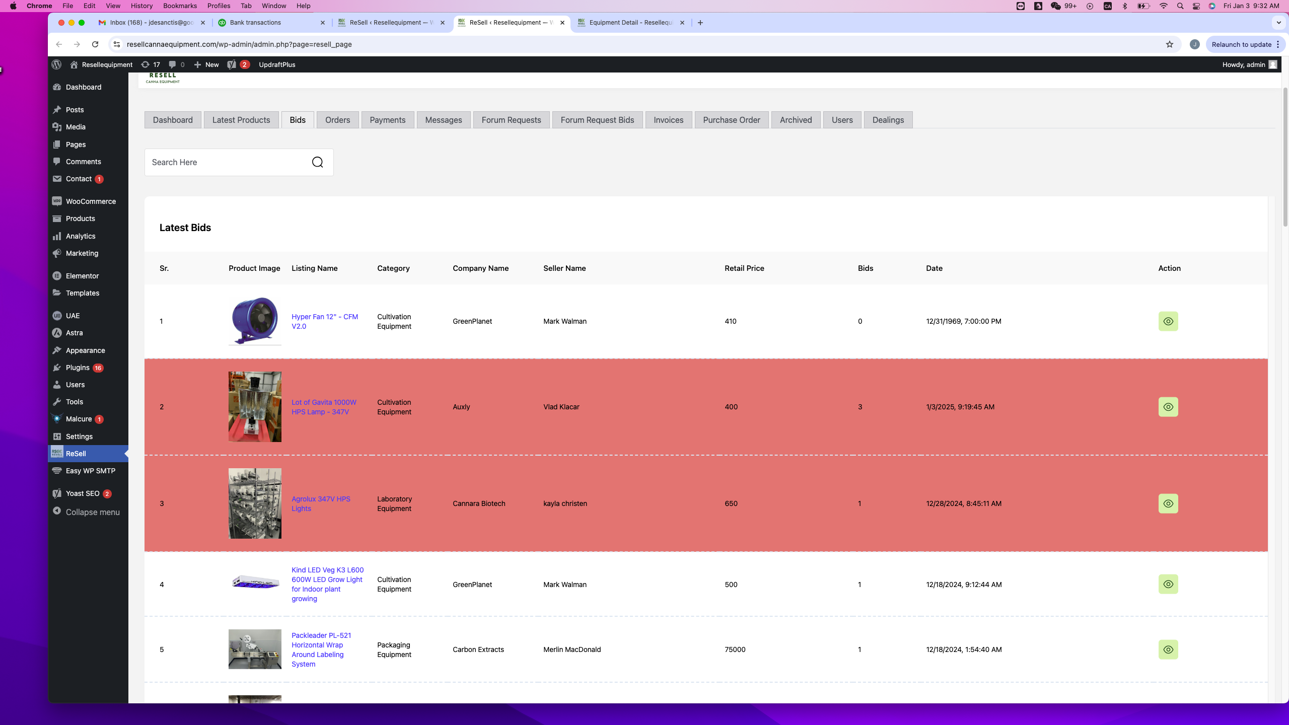View details eye icon for Packleader PL-521 row
Screen dimensions: 1289x725
[1168, 649]
